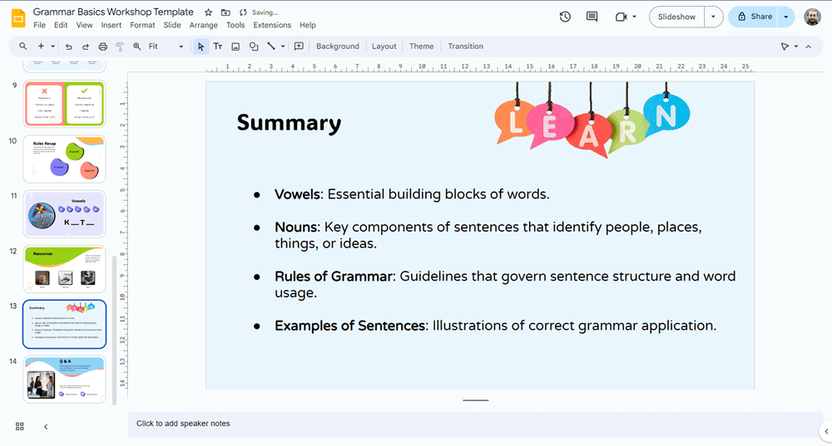The image size is (832, 446).
Task: Collapse the slide filmstrip panel
Action: [x=46, y=426]
